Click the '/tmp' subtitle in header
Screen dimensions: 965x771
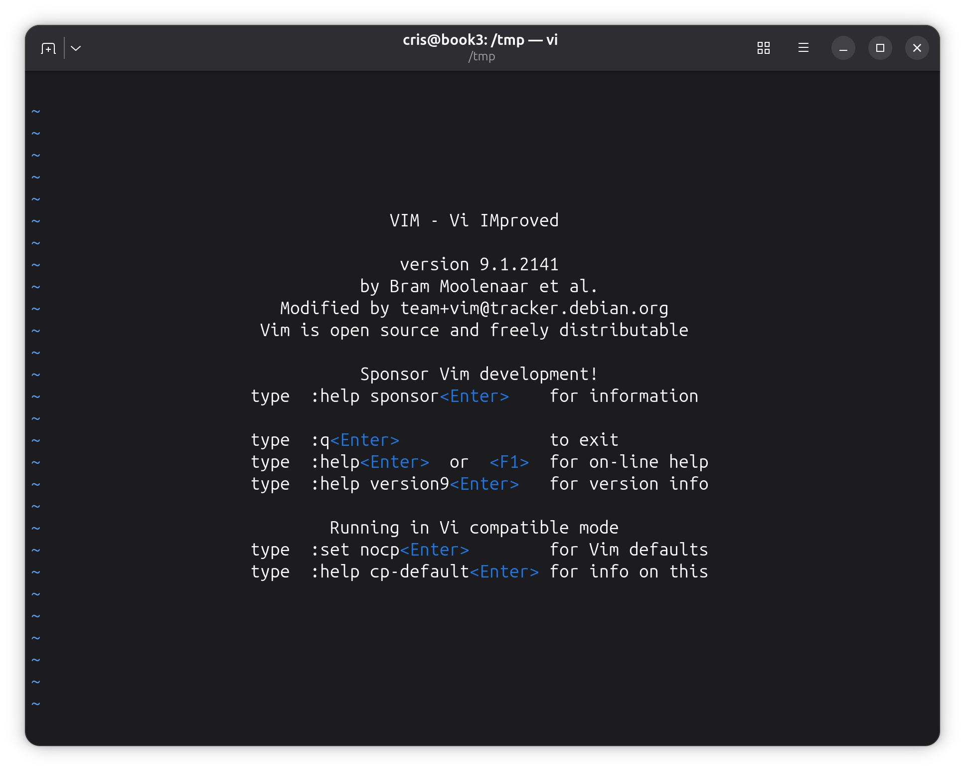[x=482, y=56]
